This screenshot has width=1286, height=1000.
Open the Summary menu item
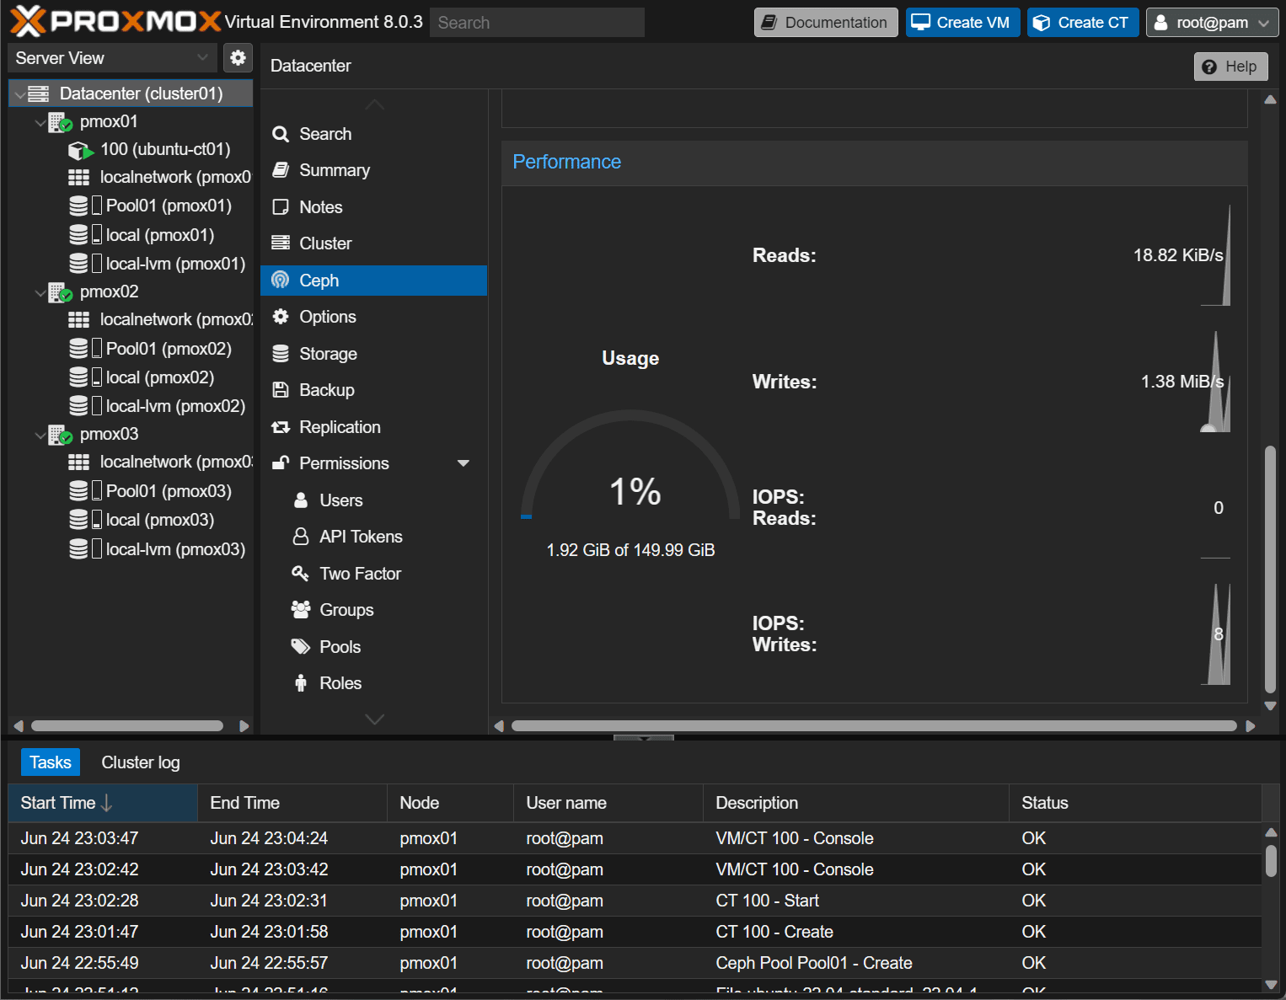334,170
